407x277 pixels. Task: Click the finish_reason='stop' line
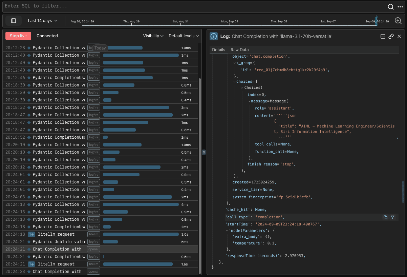pos(272,164)
